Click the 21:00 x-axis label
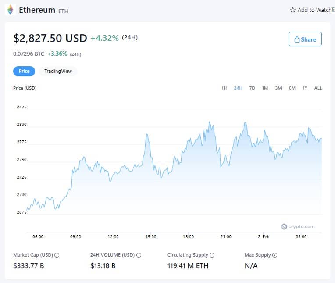Viewport: 335px width, 283px height. pos(226,236)
